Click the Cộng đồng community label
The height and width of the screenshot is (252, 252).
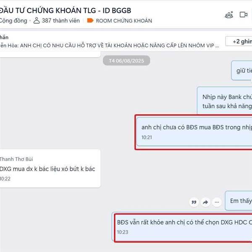pos(13,21)
